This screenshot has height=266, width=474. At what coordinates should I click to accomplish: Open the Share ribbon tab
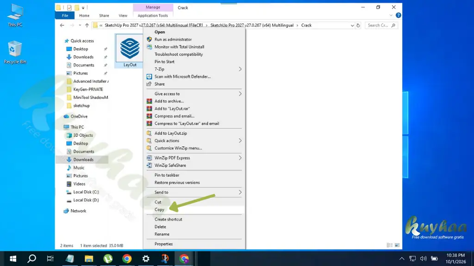[104, 15]
